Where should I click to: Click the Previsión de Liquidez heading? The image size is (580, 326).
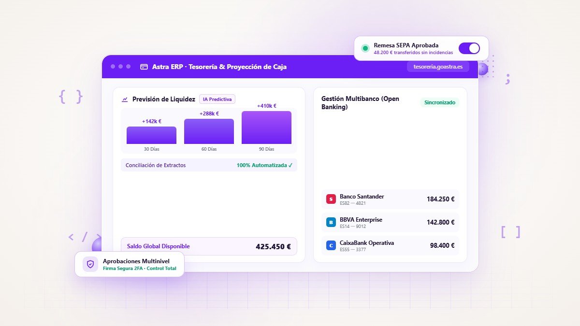pyautogui.click(x=164, y=99)
